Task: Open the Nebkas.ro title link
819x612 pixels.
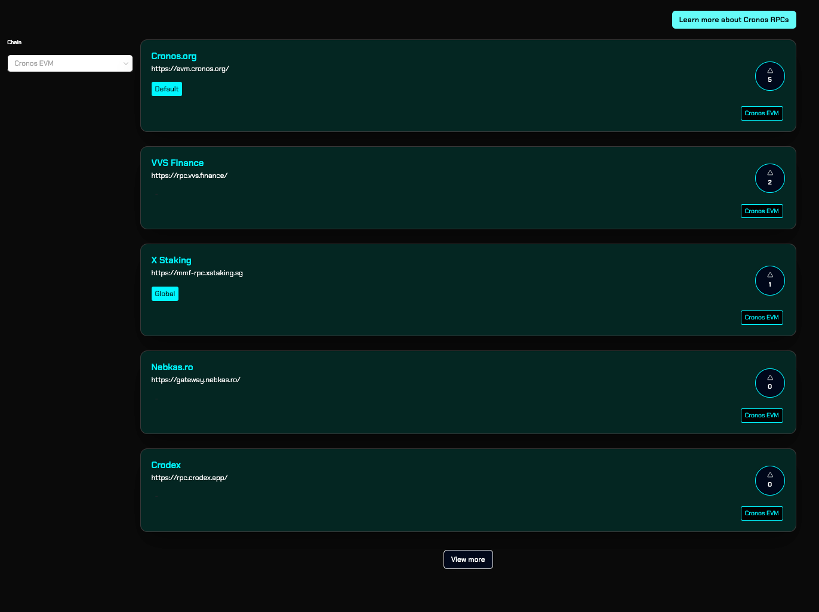Action: (x=172, y=367)
